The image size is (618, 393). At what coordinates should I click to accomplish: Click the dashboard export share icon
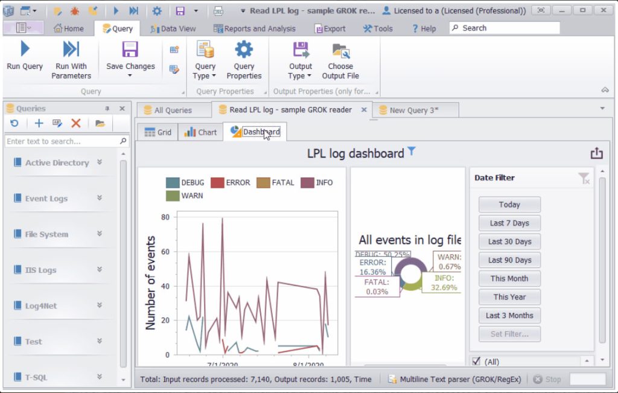(x=596, y=153)
